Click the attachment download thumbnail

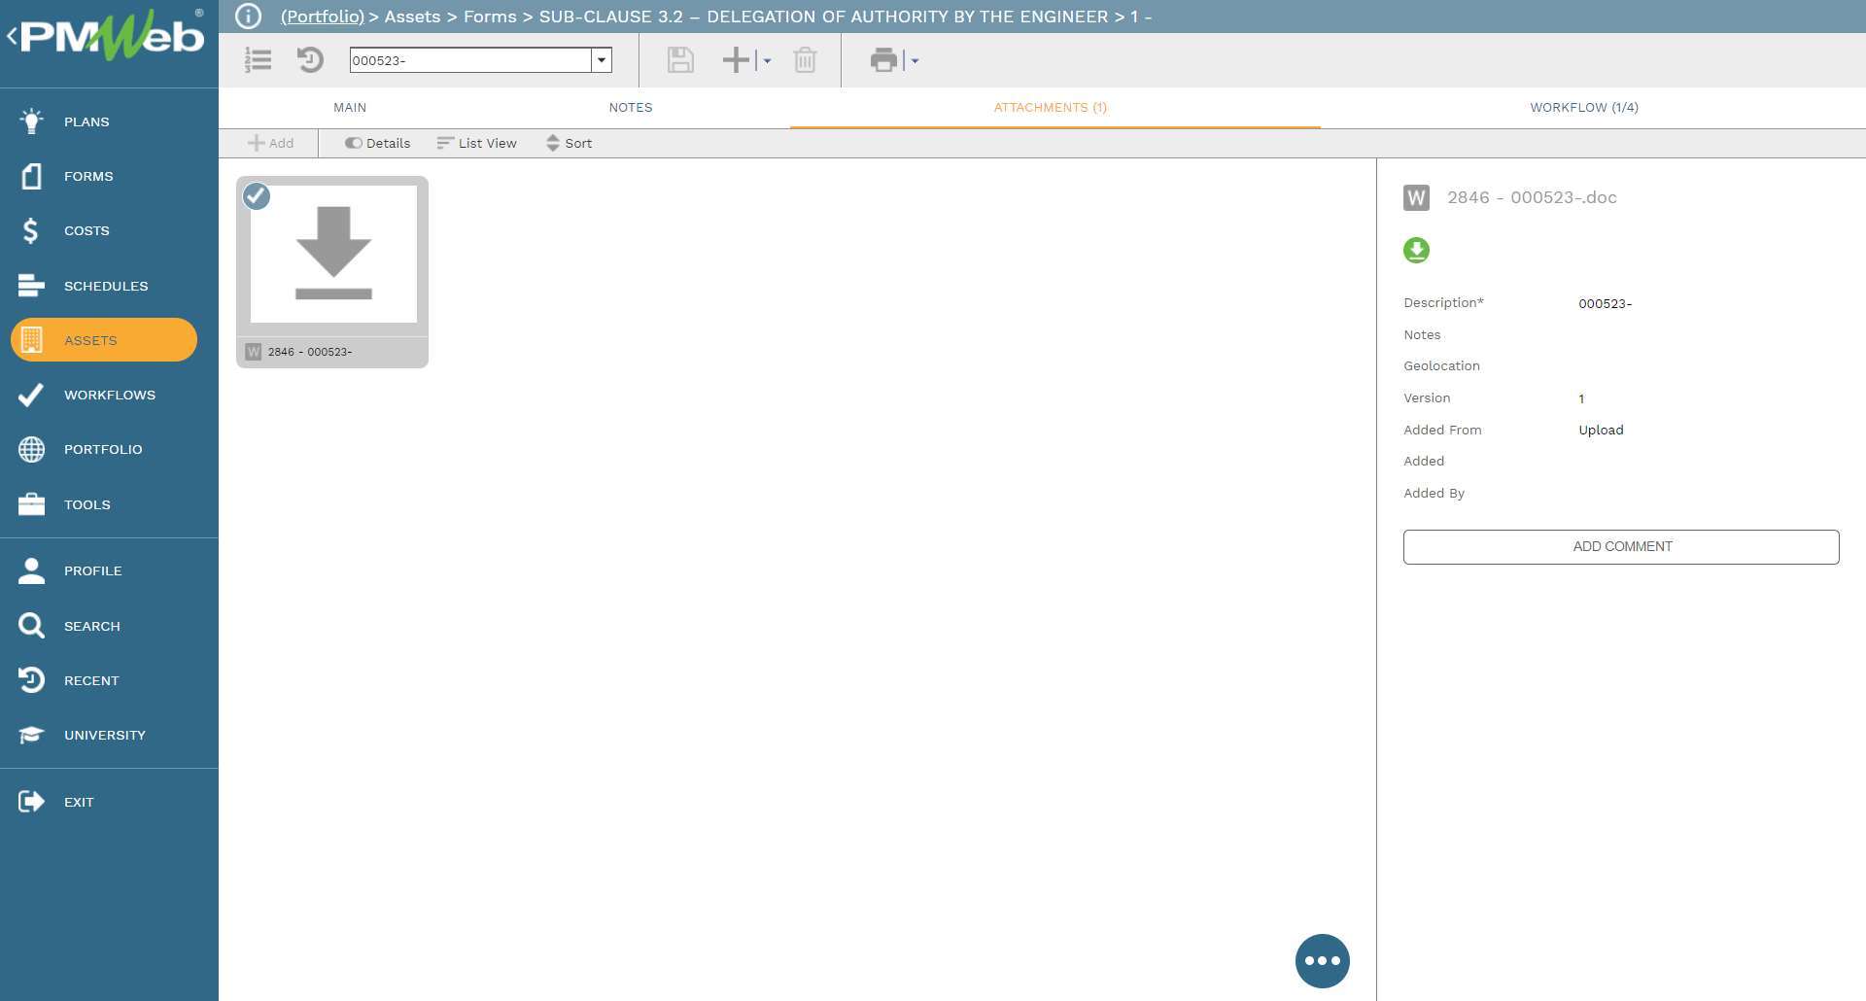(333, 254)
